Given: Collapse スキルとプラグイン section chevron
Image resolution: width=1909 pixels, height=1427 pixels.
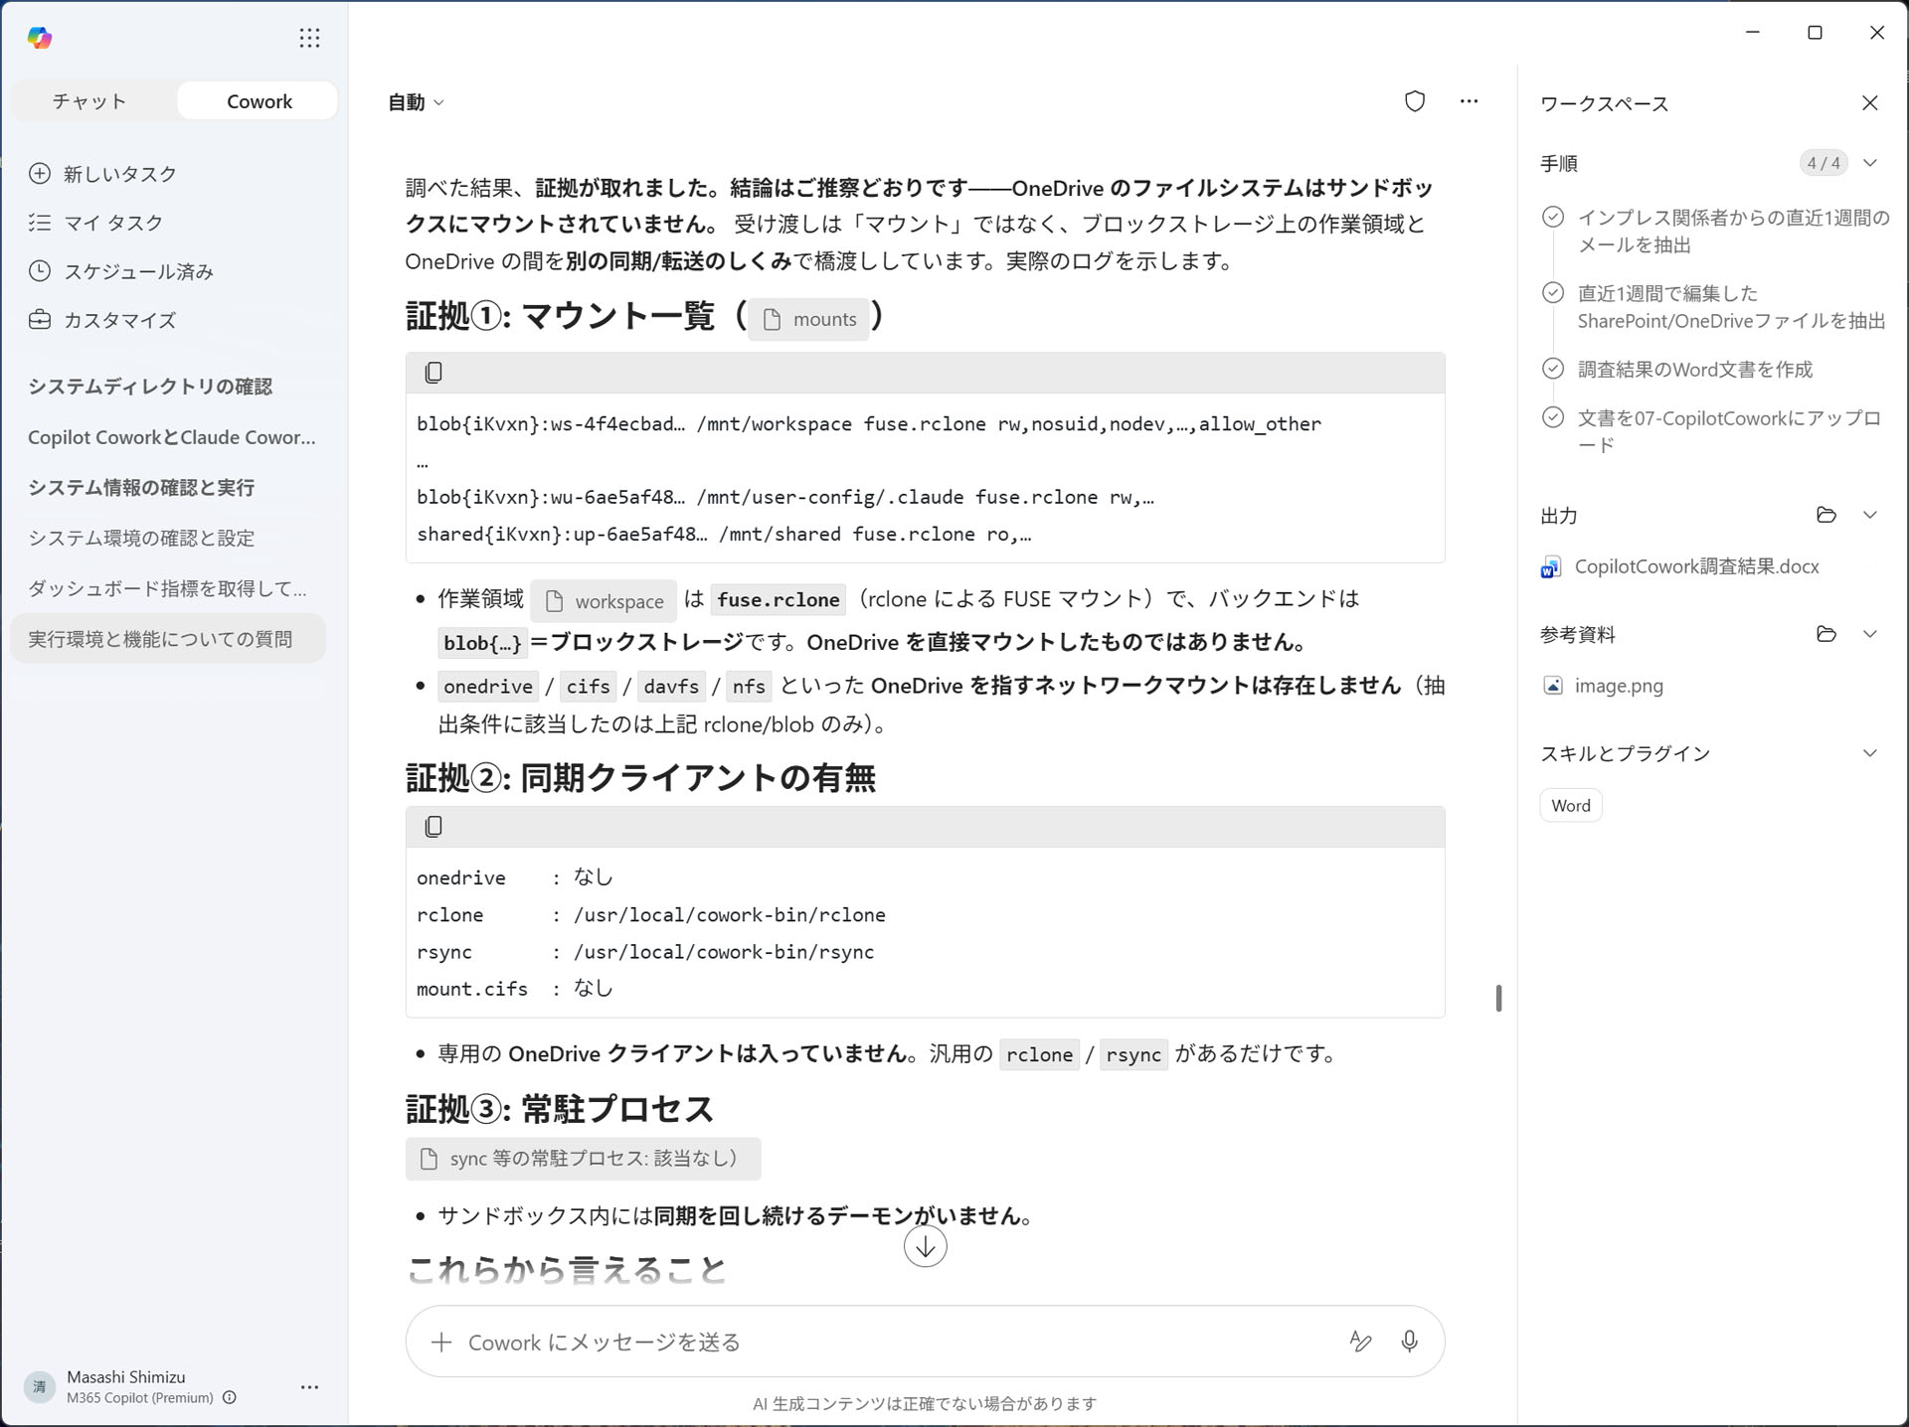Looking at the screenshot, I should (1869, 753).
